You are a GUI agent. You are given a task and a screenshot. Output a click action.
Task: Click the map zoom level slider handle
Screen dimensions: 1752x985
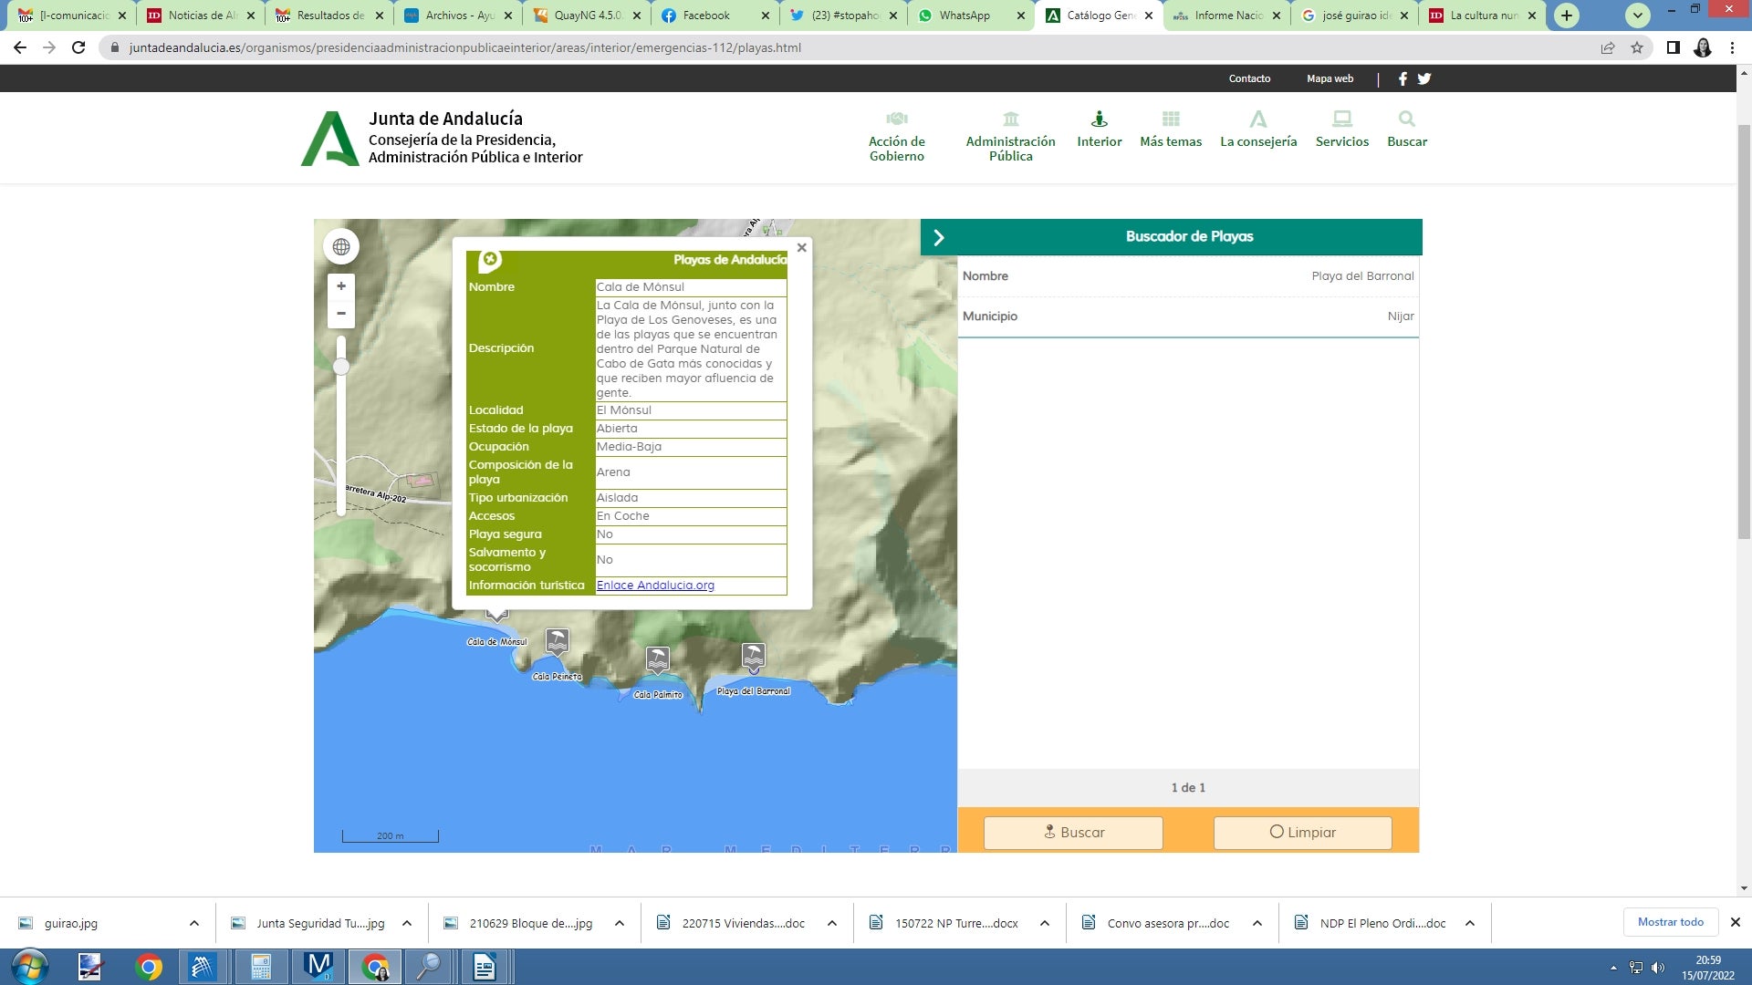[341, 367]
